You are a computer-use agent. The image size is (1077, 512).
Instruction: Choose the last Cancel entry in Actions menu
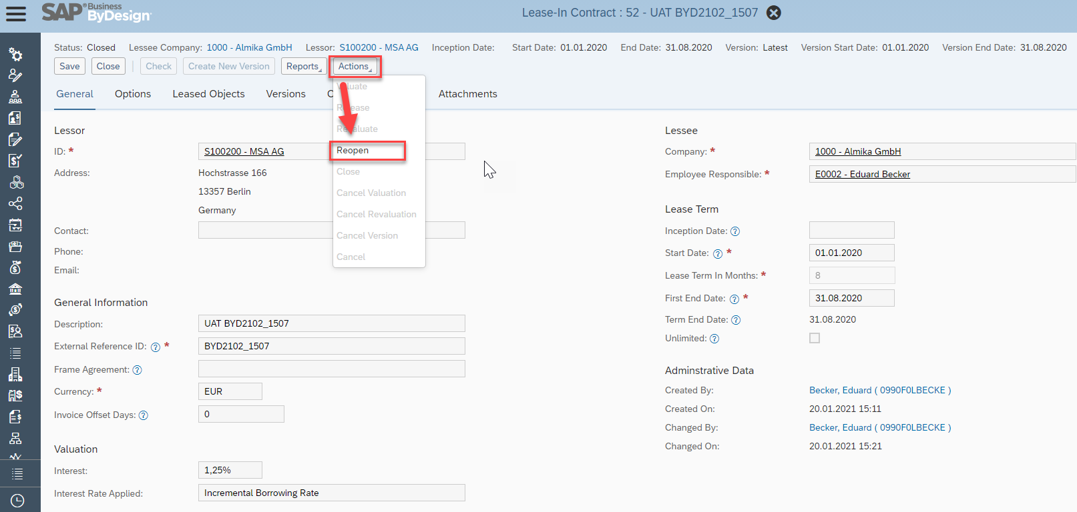(351, 257)
